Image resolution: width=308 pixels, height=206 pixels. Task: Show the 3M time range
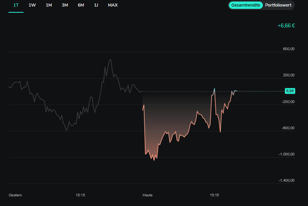click(x=65, y=5)
